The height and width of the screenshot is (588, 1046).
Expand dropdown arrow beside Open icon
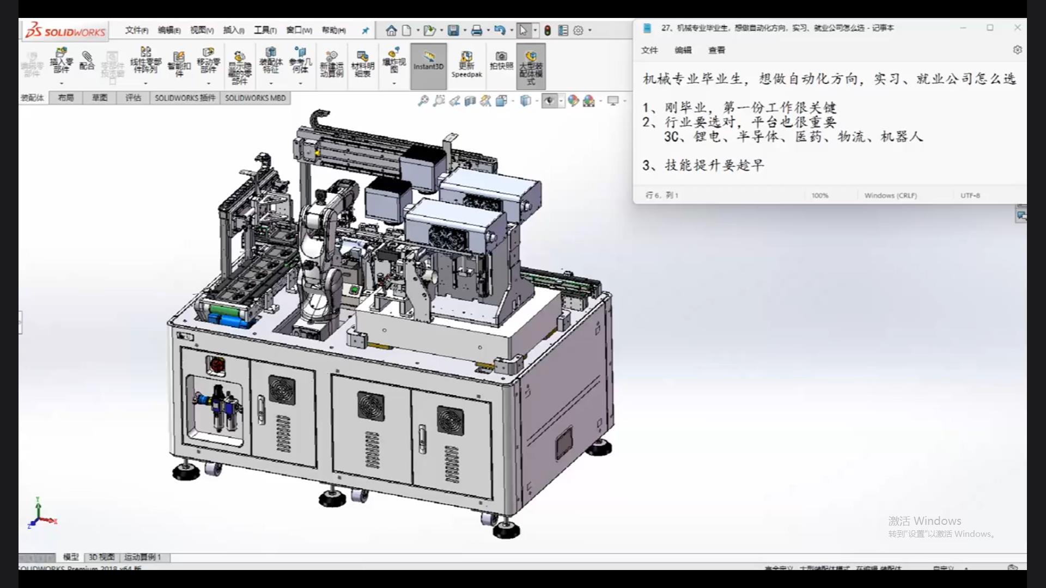(441, 30)
